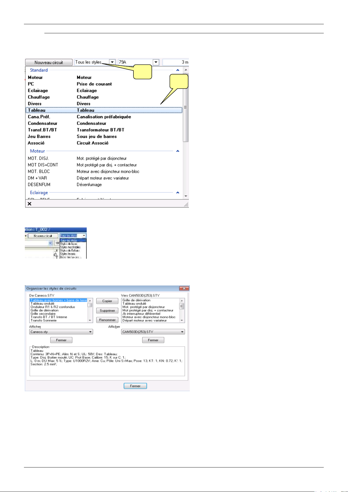This screenshot has height=492, width=348.
Task: Click the length field showing 3 m
Action: tap(176, 62)
